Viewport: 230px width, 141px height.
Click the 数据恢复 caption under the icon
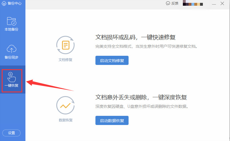click(x=65, y=120)
